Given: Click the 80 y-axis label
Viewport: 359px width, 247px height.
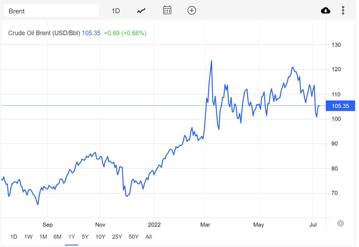Looking at the screenshot, I should click(335, 169).
